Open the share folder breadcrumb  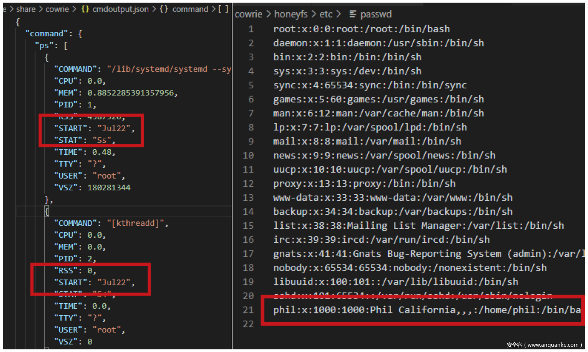pyautogui.click(x=26, y=9)
